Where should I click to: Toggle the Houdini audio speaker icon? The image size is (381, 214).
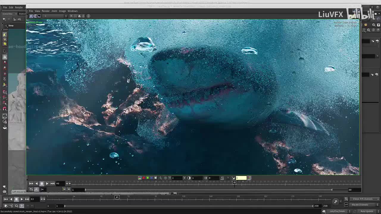pyautogui.click(x=11, y=206)
